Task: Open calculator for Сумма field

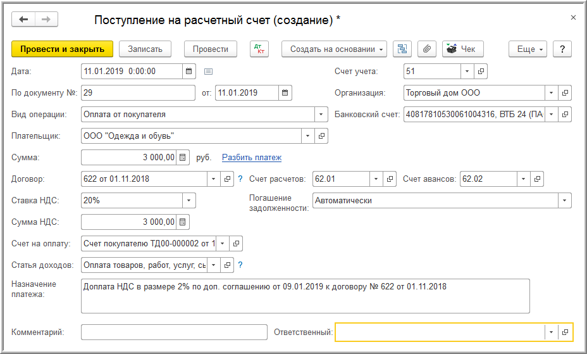Action: (183, 157)
